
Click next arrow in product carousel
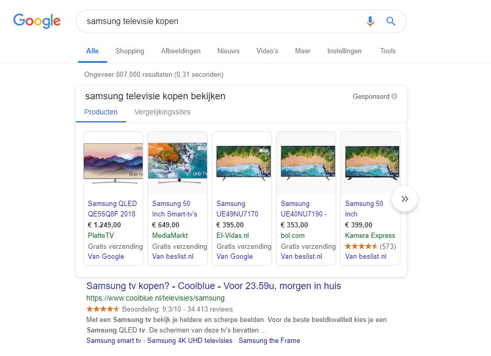click(404, 199)
